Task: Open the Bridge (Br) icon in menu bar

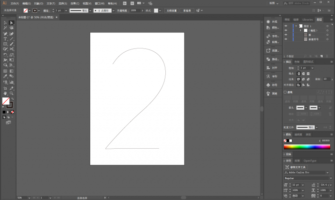Action: (125, 3)
